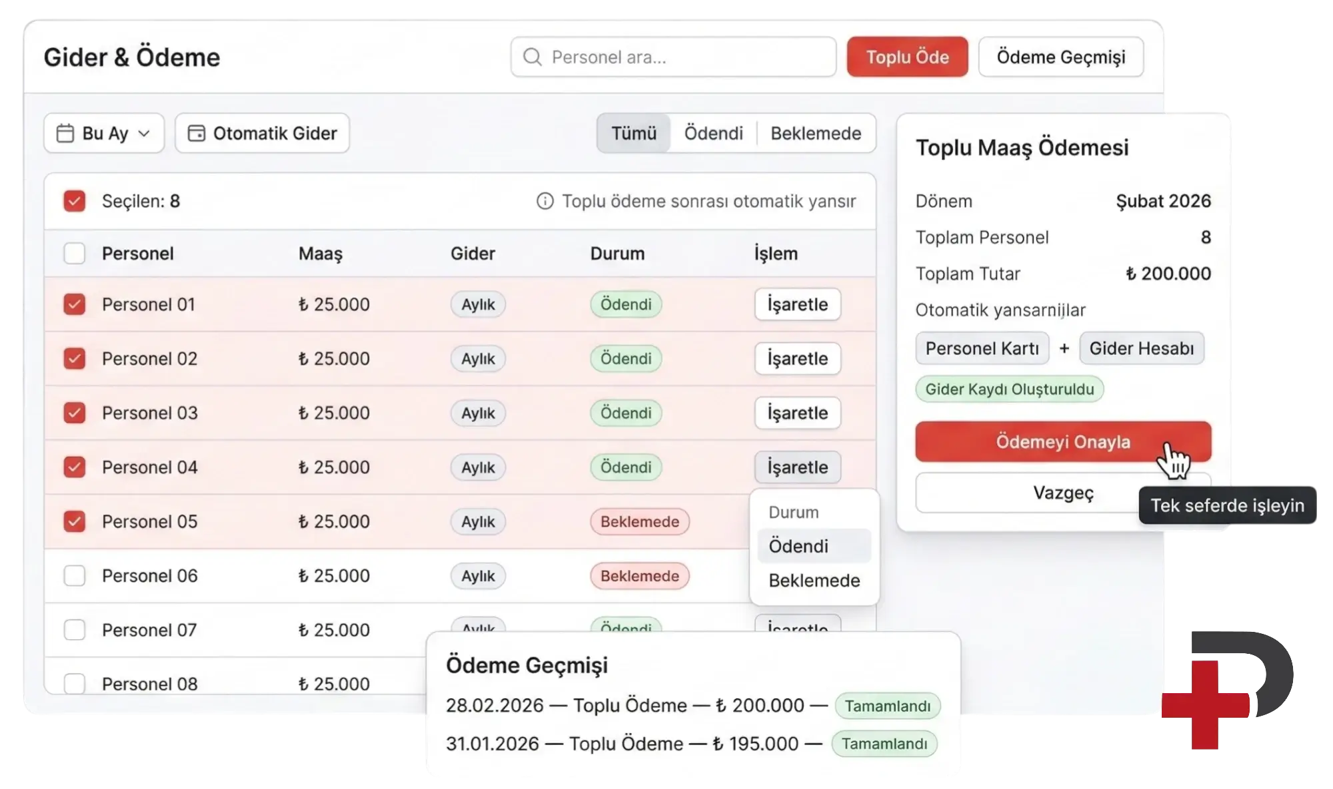The height and width of the screenshot is (789, 1333).
Task: Choose Ödendi in the Durum menu
Action: [x=798, y=547]
